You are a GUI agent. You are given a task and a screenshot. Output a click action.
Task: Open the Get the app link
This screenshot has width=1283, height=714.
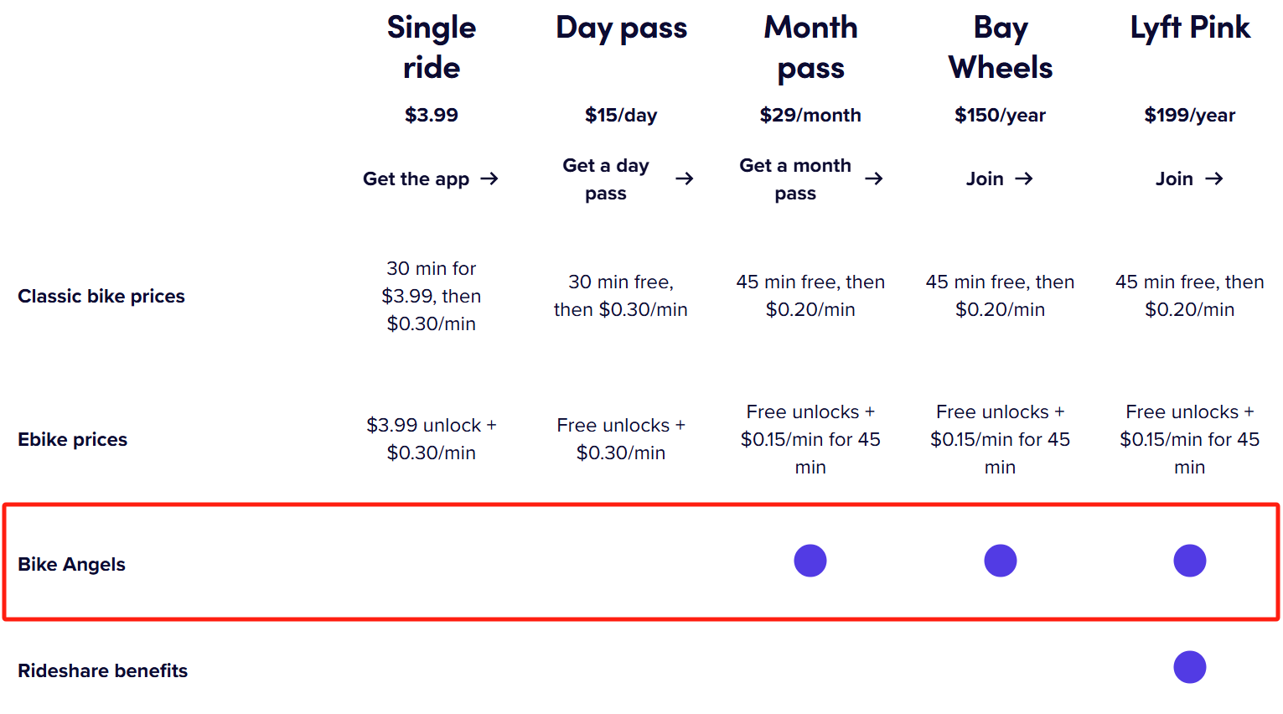[x=416, y=178]
